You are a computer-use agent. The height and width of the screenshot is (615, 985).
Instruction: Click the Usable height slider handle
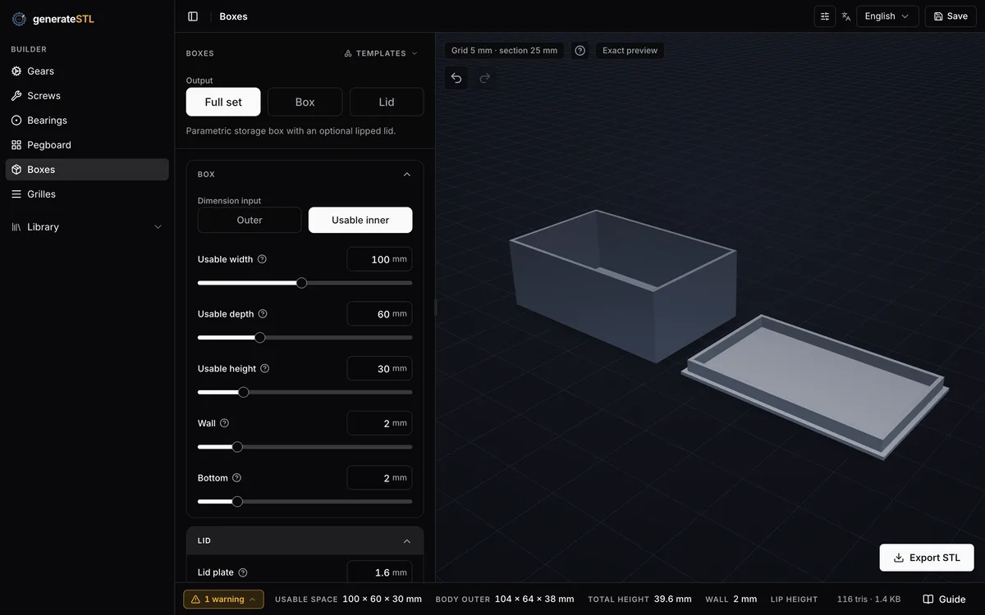tap(243, 392)
